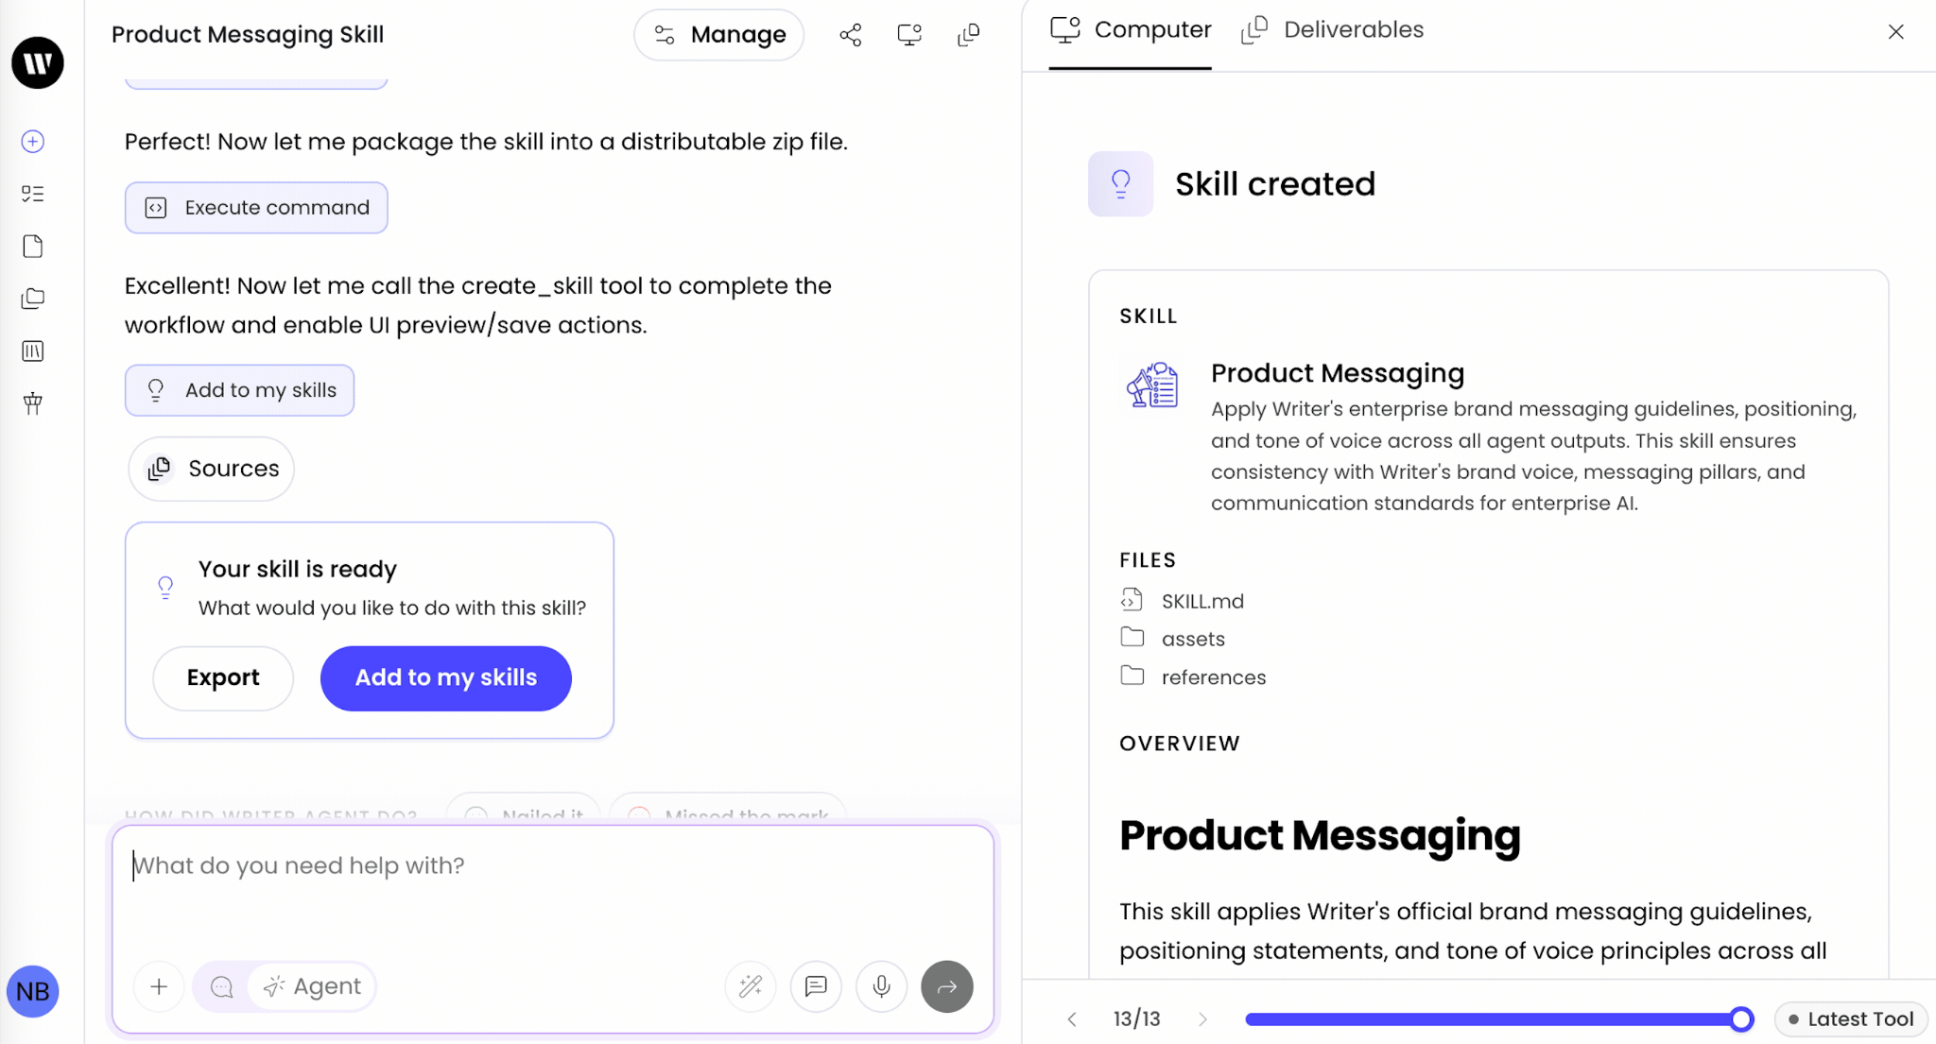Expand the Execute command step
Screen dimensions: 1936x1044
(x=256, y=208)
